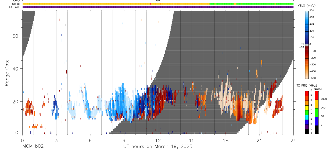Click the purple TX Freq strip
The height and width of the screenshot is (152, 330).
158,7
